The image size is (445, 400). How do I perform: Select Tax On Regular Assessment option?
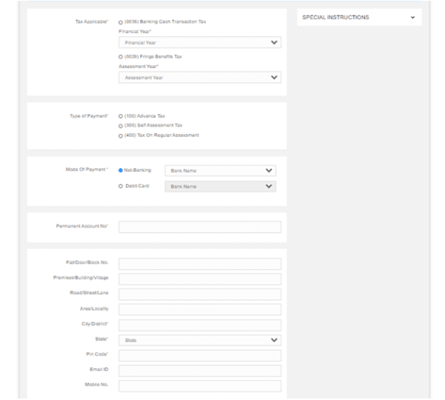pyautogui.click(x=121, y=136)
